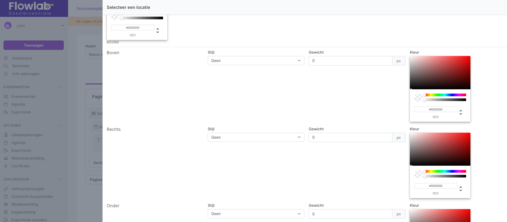Viewport: 507px width, 222px height.
Task: Click the Berichten chat icon
Action: tap(6, 66)
